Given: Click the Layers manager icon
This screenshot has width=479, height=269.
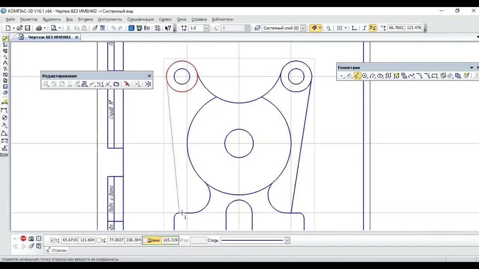Looking at the screenshot, I should [x=257, y=28].
